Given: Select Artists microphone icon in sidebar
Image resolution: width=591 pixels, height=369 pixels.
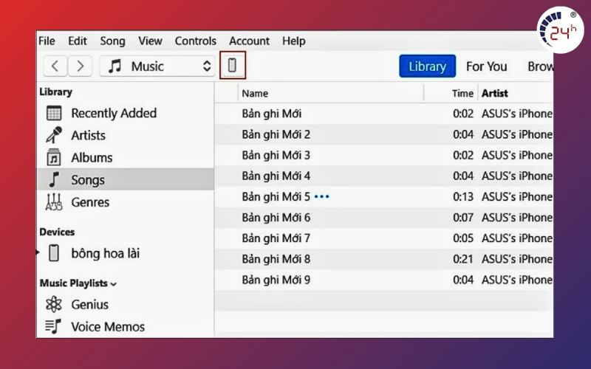Looking at the screenshot, I should (54, 136).
